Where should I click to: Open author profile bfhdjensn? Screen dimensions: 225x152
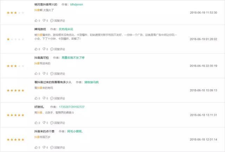(77, 5)
